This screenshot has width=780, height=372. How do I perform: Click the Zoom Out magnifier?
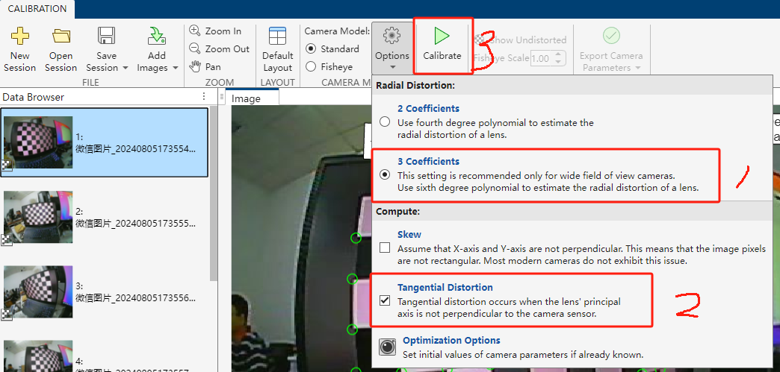pos(195,48)
